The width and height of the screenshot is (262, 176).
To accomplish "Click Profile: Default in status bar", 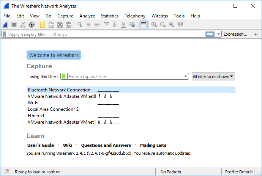I will click(x=239, y=172).
